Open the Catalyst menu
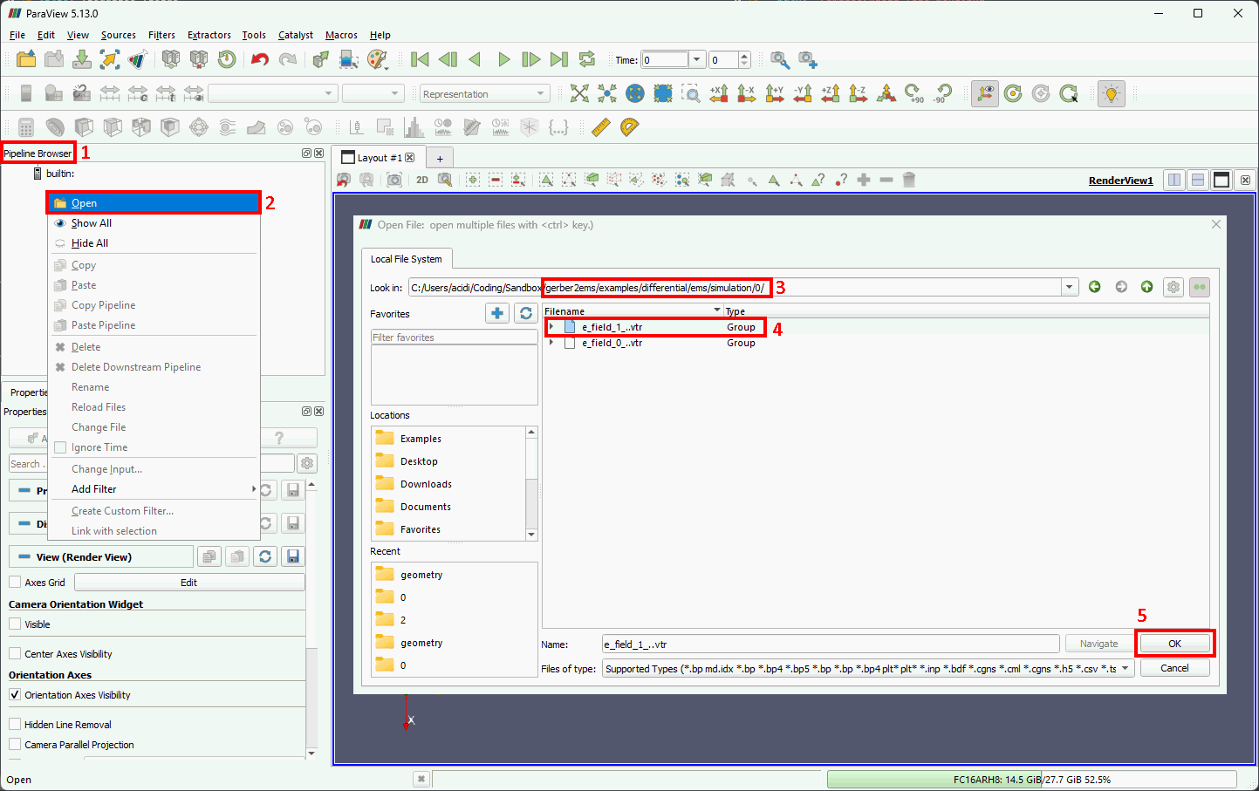 296,35
